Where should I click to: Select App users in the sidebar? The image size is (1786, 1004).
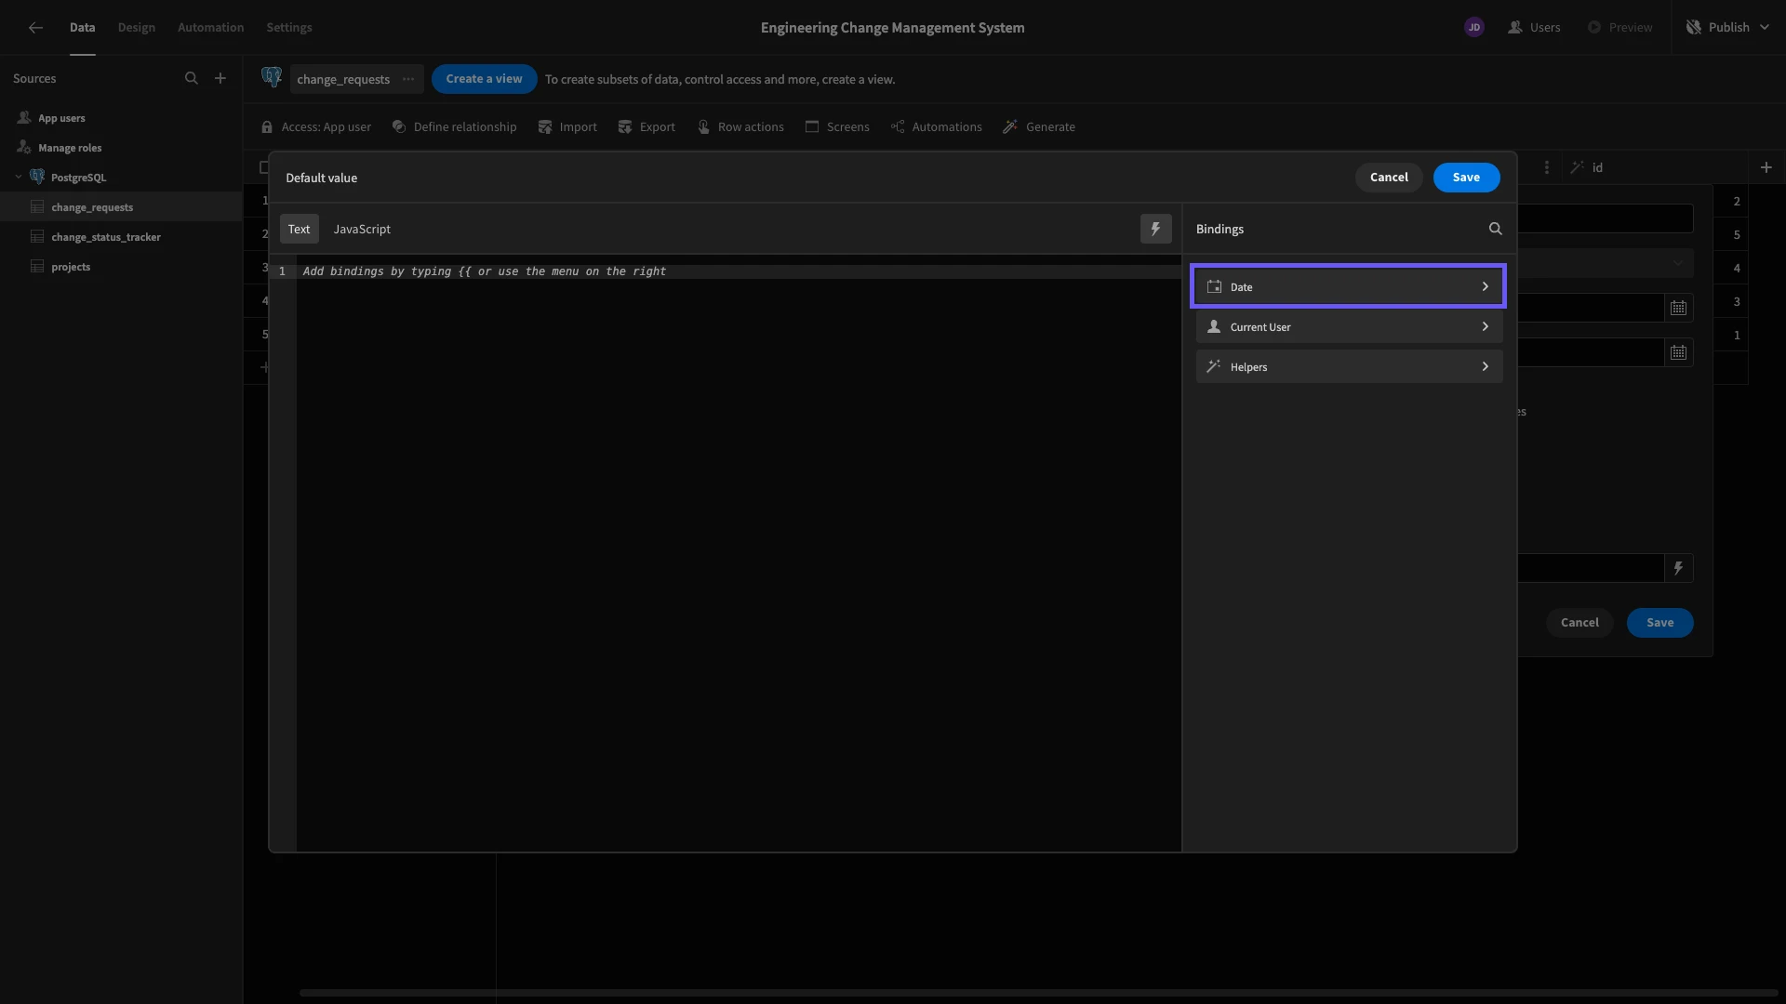(x=61, y=118)
